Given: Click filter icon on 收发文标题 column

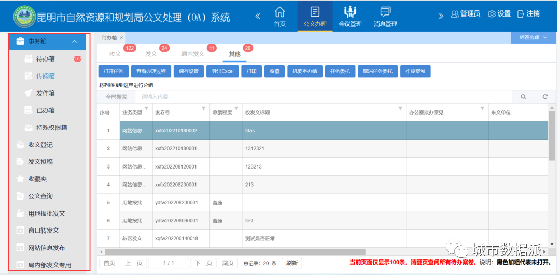Looking at the screenshot, I should point(400,109).
